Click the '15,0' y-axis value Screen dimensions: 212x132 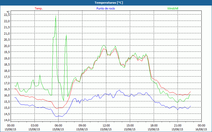point(7,107)
